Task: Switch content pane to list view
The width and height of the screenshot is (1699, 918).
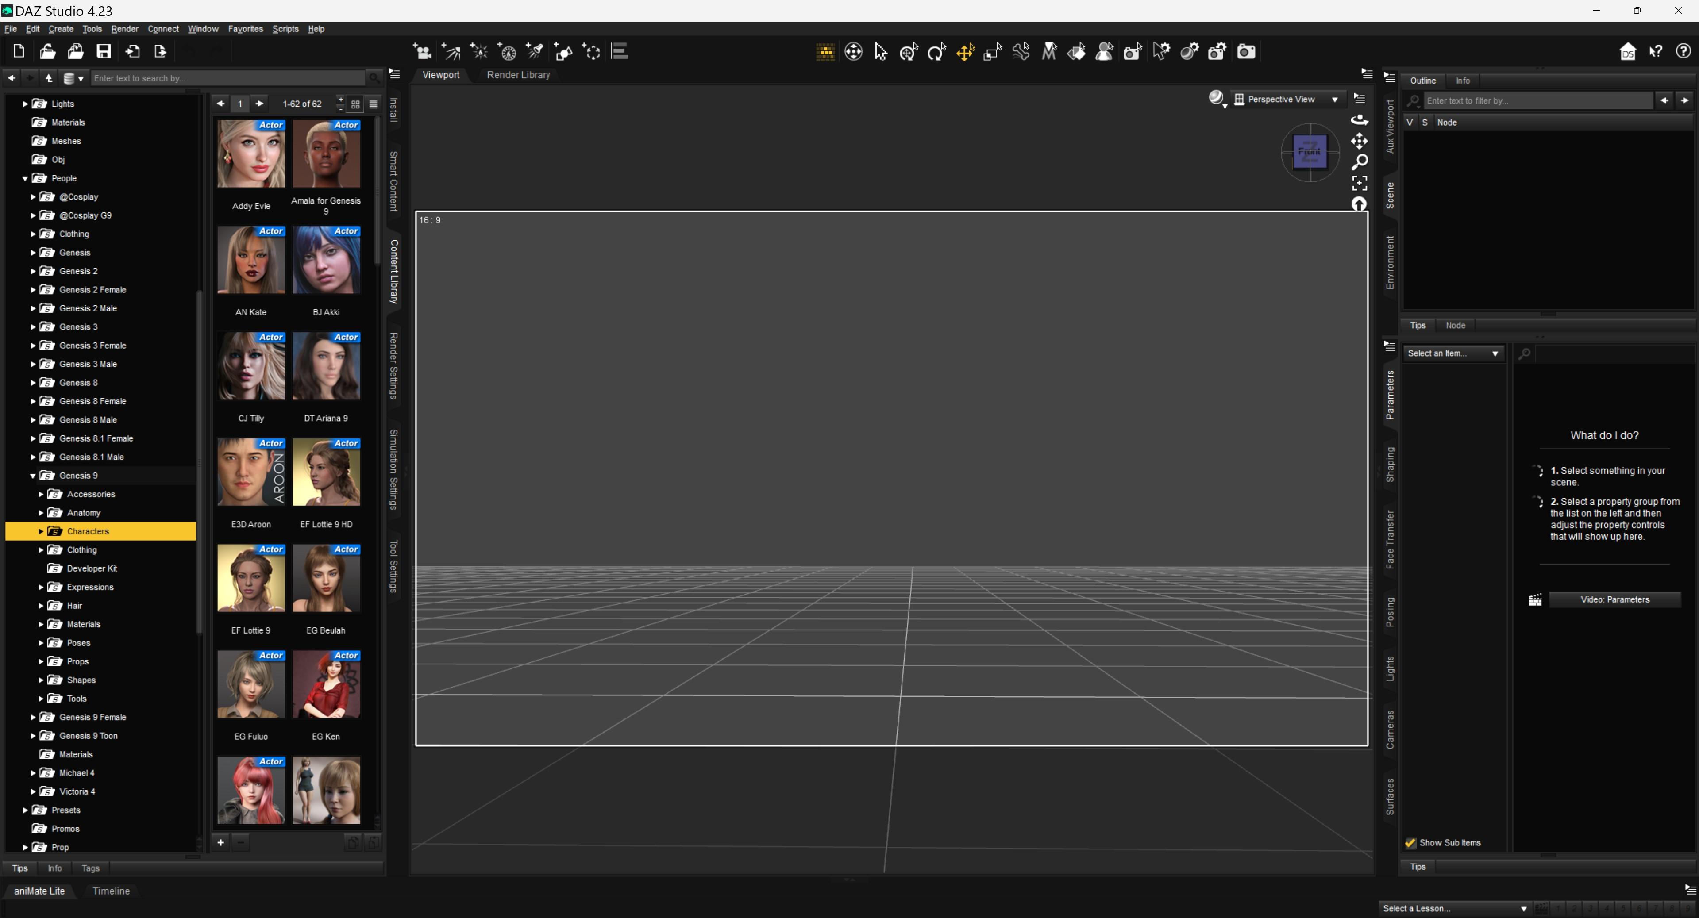Action: pyautogui.click(x=374, y=104)
